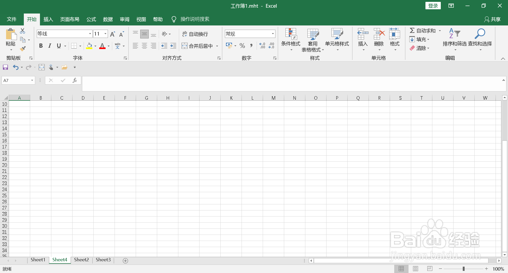Image resolution: width=508 pixels, height=273 pixels.
Task: Toggle Bold formatting
Action: point(41,46)
